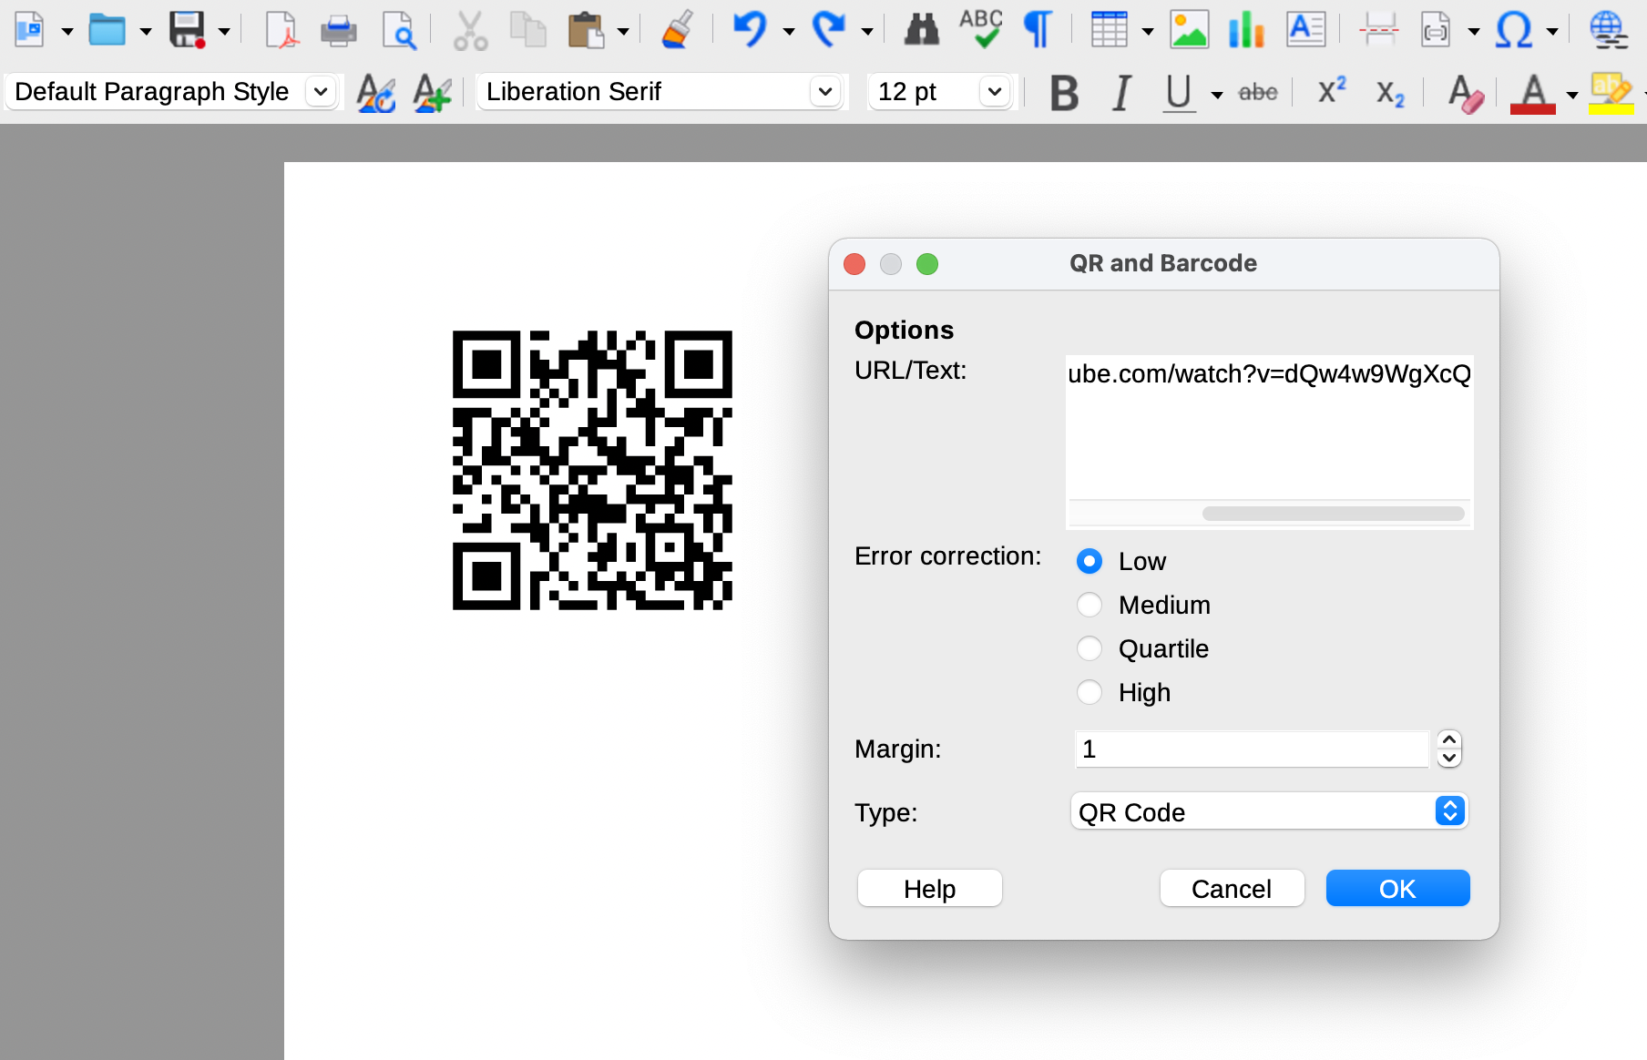1647x1060 pixels.
Task: Click the Copy icon
Action: tap(527, 30)
